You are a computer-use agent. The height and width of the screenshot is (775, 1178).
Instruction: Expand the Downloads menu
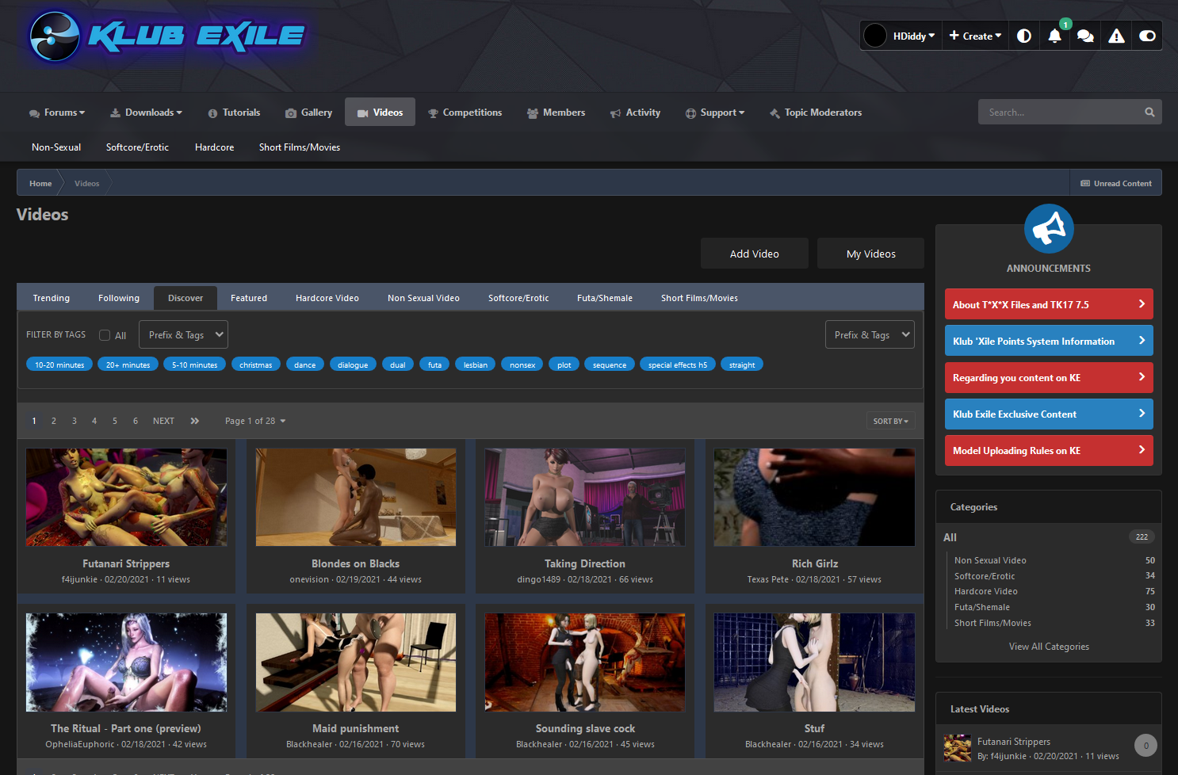[x=146, y=113]
